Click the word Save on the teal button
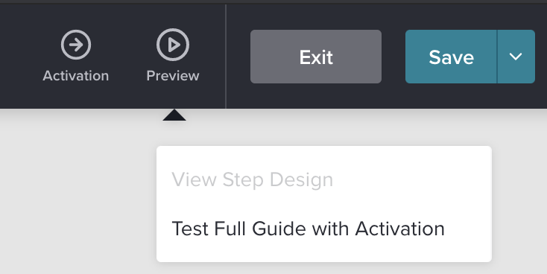Screen dimensions: 547x274 (x=451, y=57)
